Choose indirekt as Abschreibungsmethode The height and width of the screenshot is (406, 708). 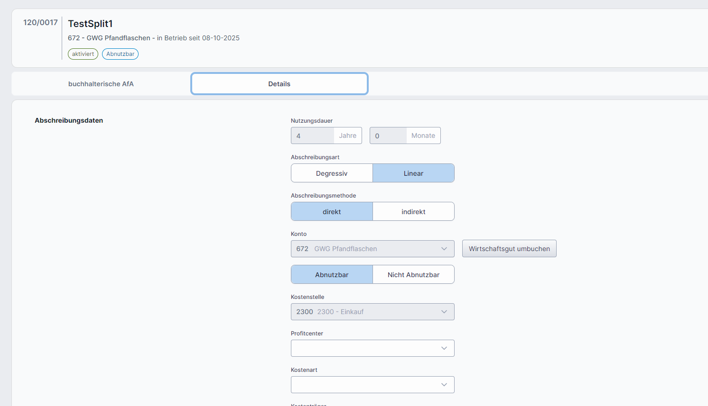[x=413, y=212]
